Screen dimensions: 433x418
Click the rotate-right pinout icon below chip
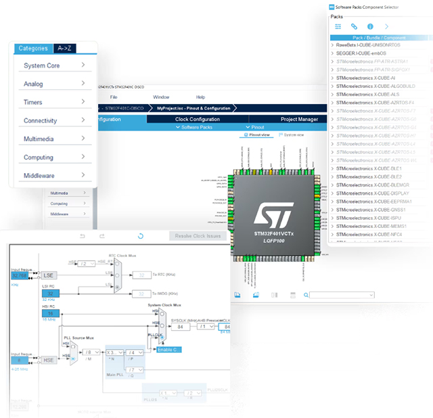tap(256, 295)
